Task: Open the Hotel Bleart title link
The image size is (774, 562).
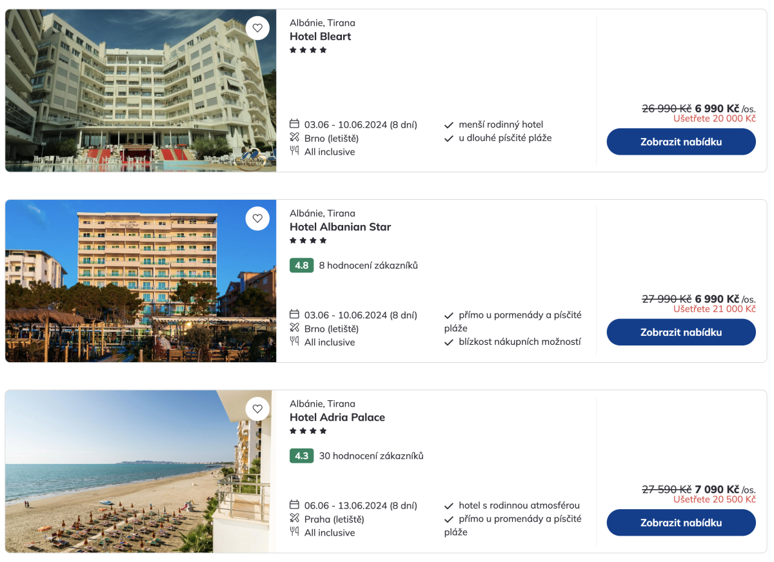Action: coord(321,37)
